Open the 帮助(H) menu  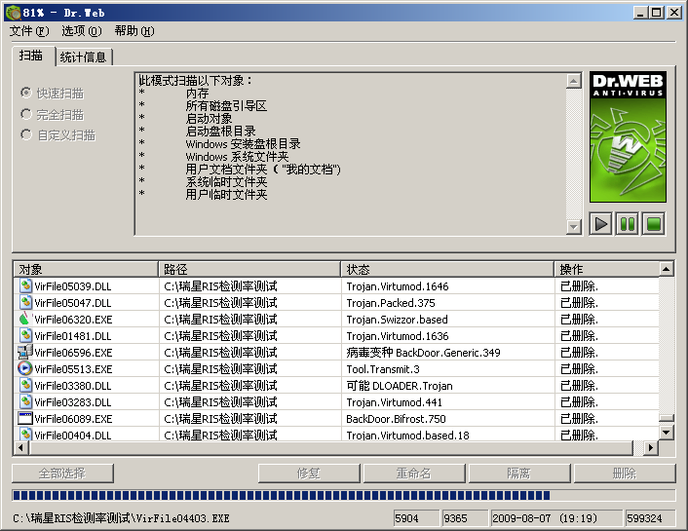[x=134, y=31]
